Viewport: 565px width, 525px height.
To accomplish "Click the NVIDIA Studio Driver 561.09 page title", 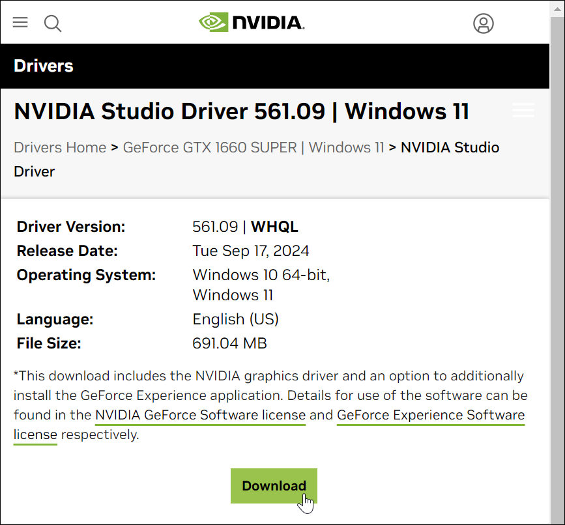I will 241,111.
